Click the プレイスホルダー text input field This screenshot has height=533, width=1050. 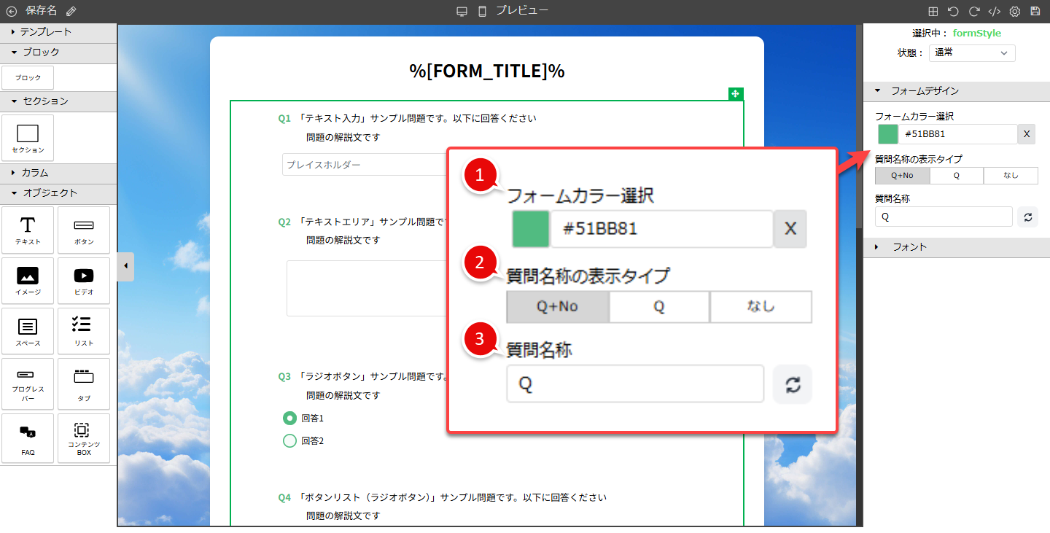point(365,165)
